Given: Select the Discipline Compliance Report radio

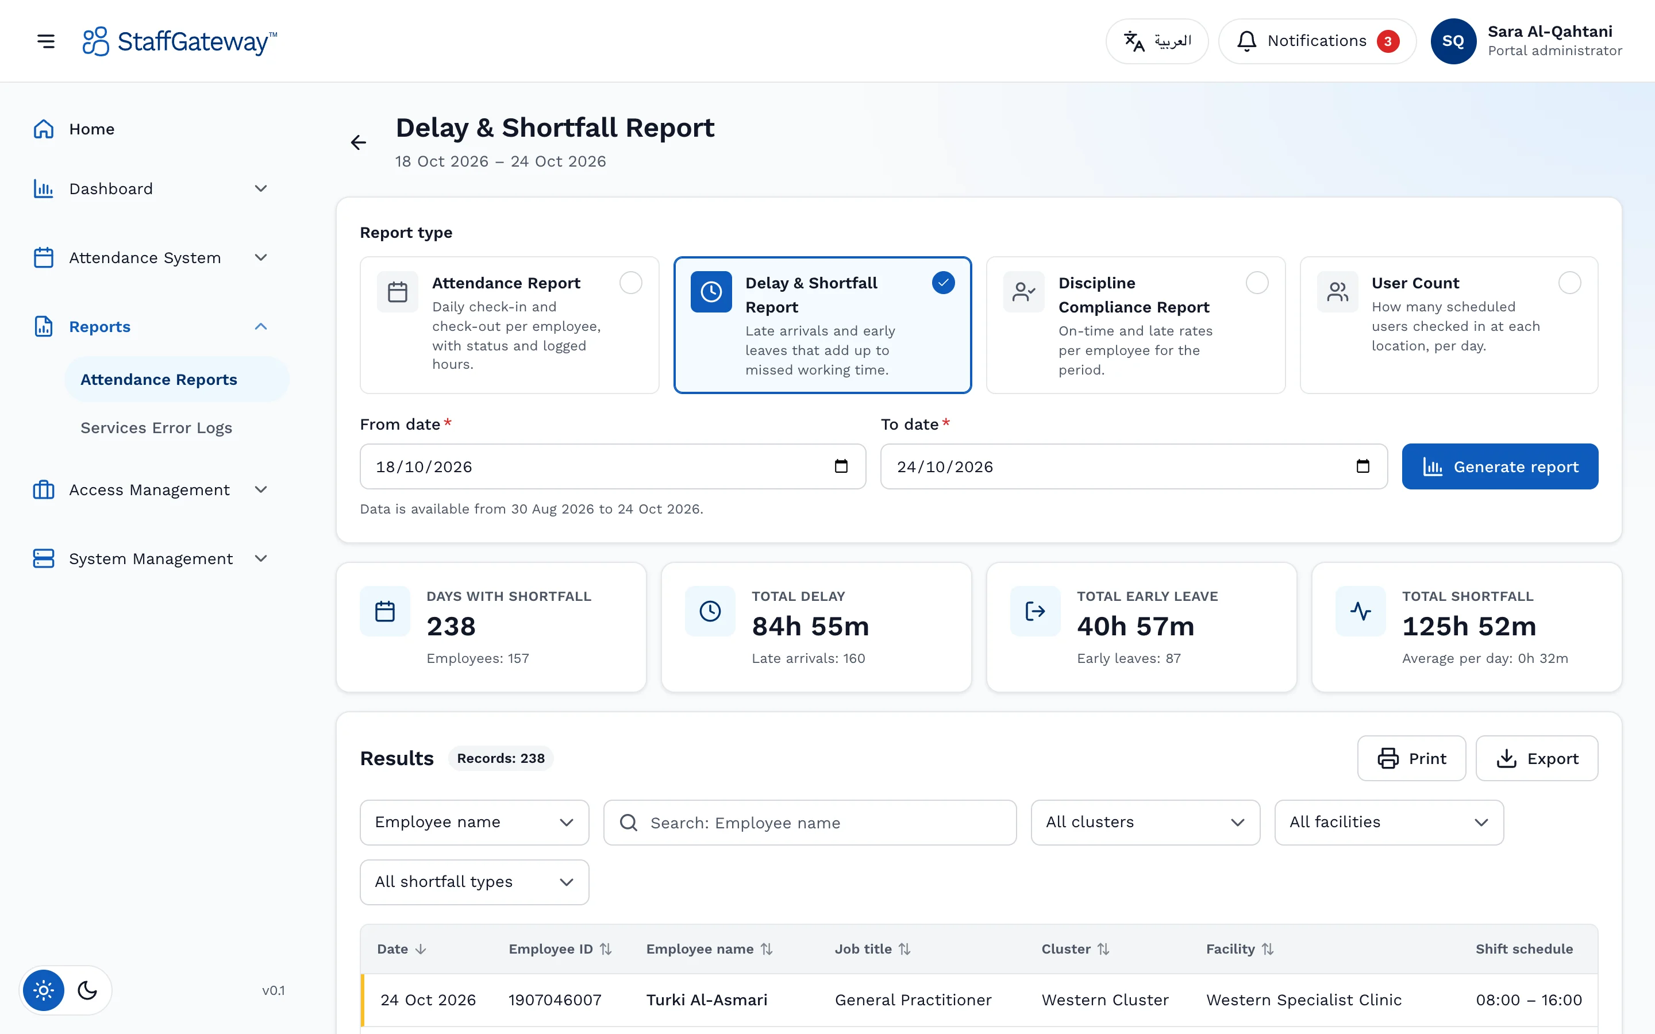Looking at the screenshot, I should point(1257,283).
